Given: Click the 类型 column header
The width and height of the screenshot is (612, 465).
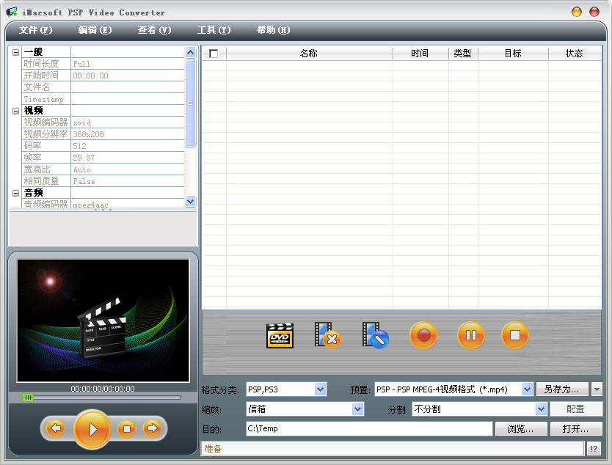Looking at the screenshot, I should coord(463,54).
